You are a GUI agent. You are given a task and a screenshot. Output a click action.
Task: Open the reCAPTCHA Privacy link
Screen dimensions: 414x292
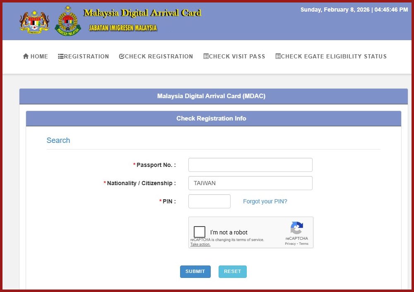[x=290, y=244]
